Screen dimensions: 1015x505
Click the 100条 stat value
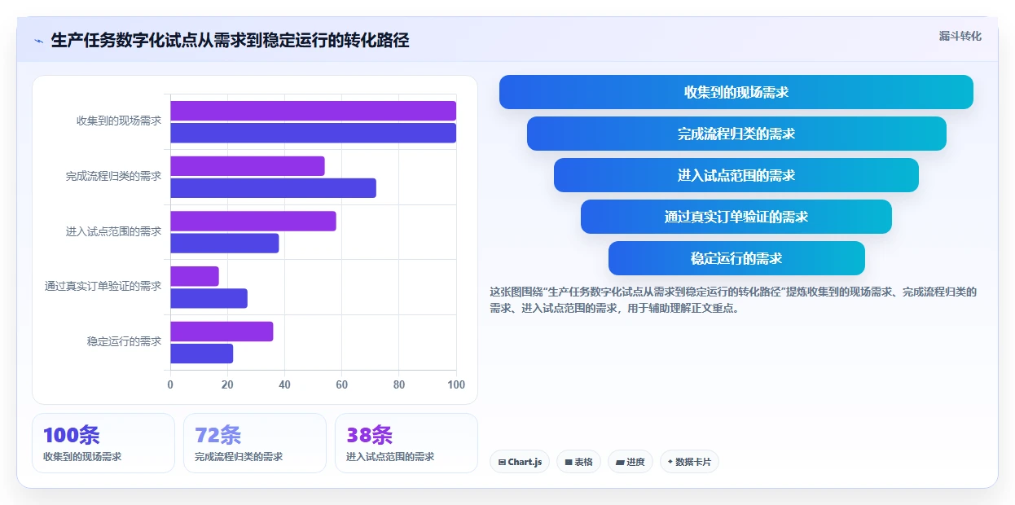[72, 435]
